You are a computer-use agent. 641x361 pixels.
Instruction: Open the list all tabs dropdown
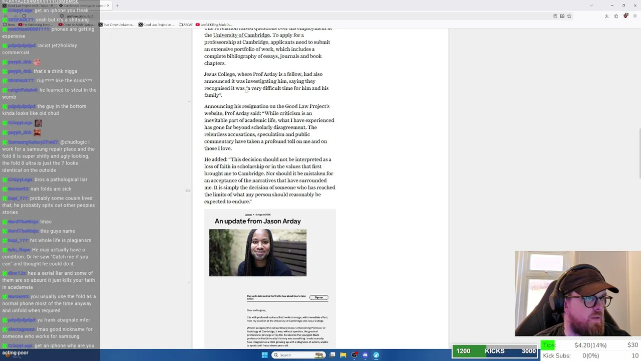tap(591, 6)
